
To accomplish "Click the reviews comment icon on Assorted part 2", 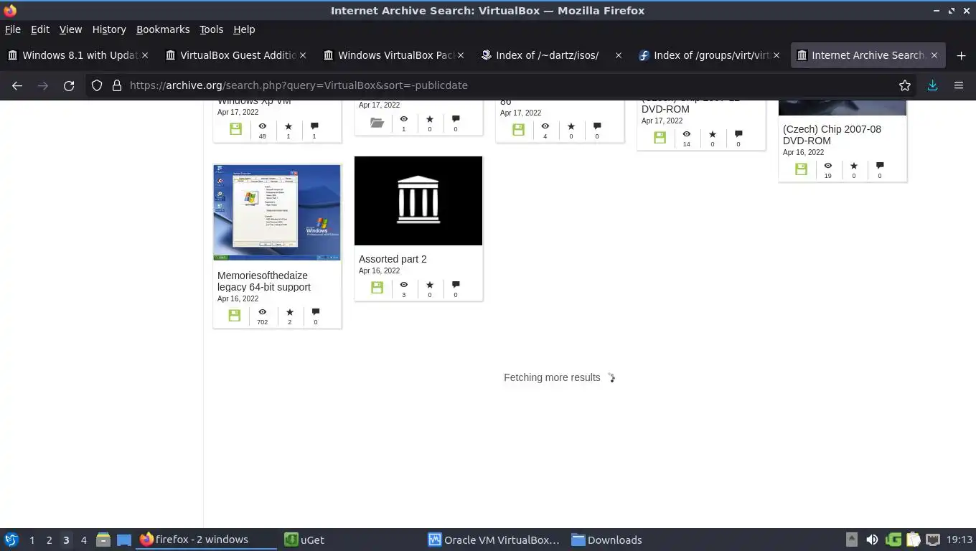I will point(456,285).
